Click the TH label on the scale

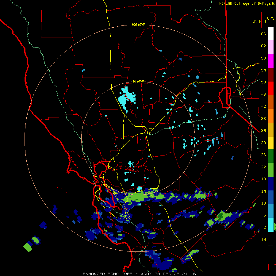pyautogui.click(x=263, y=240)
